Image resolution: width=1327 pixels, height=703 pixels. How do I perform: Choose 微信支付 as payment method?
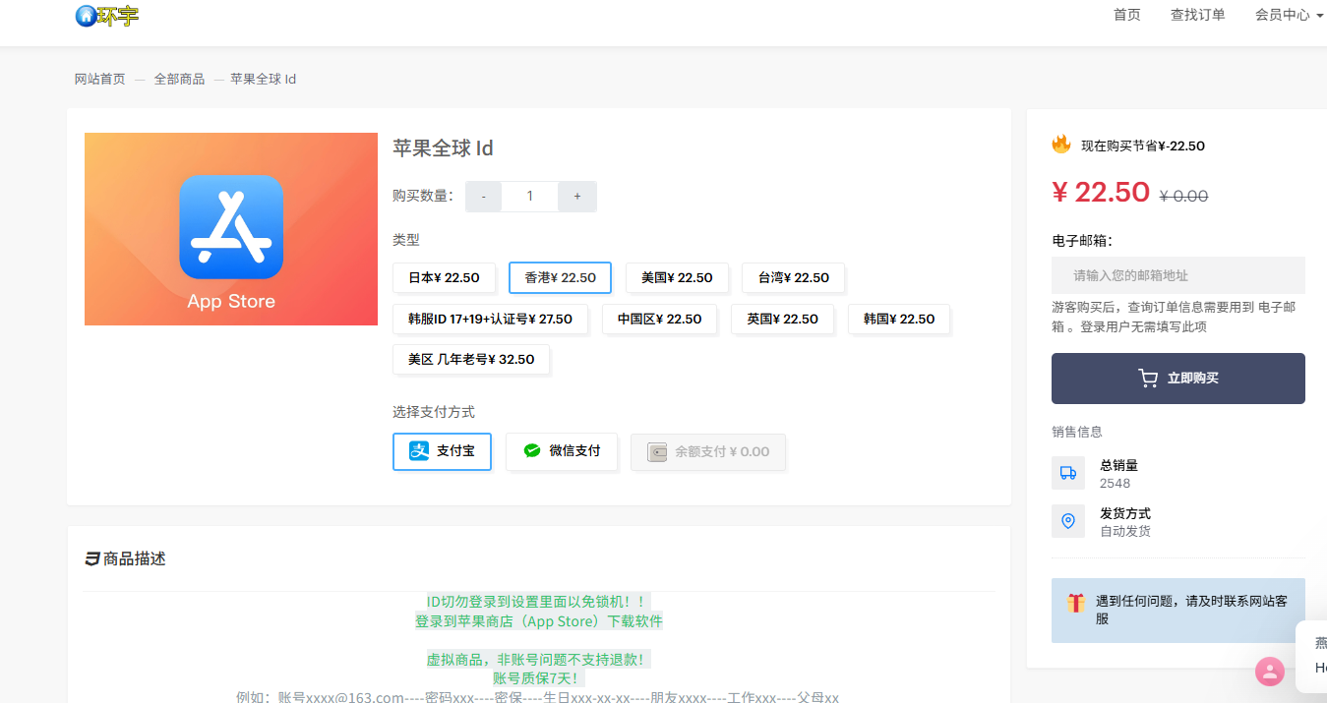(x=562, y=451)
